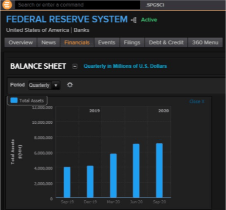Open the Debt & Credit tab
The image size is (226, 210).
click(x=166, y=42)
